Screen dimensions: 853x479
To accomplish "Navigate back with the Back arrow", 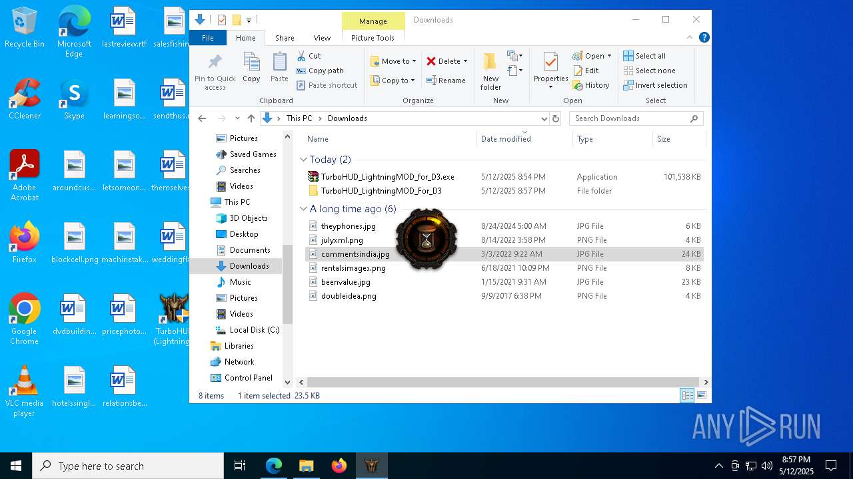I will pyautogui.click(x=203, y=118).
